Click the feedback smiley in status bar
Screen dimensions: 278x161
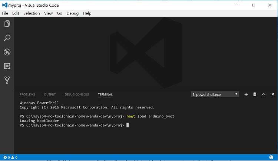tap(271, 157)
